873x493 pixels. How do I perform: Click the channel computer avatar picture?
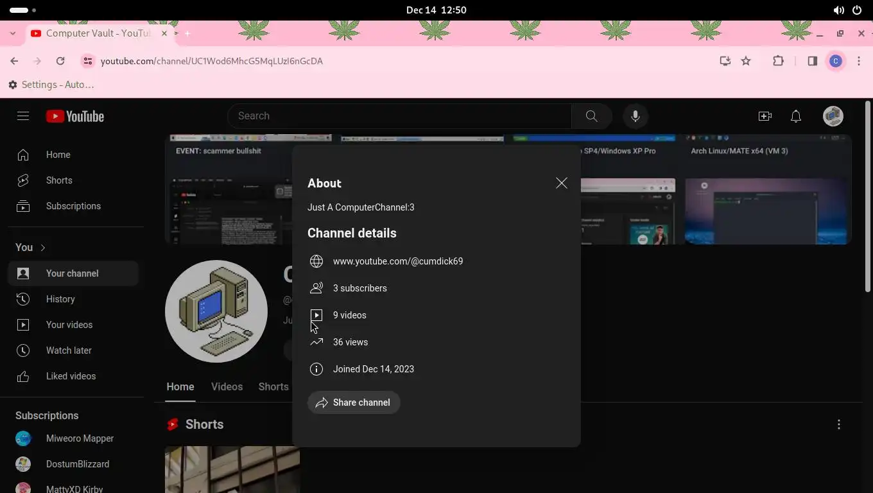pos(216,311)
